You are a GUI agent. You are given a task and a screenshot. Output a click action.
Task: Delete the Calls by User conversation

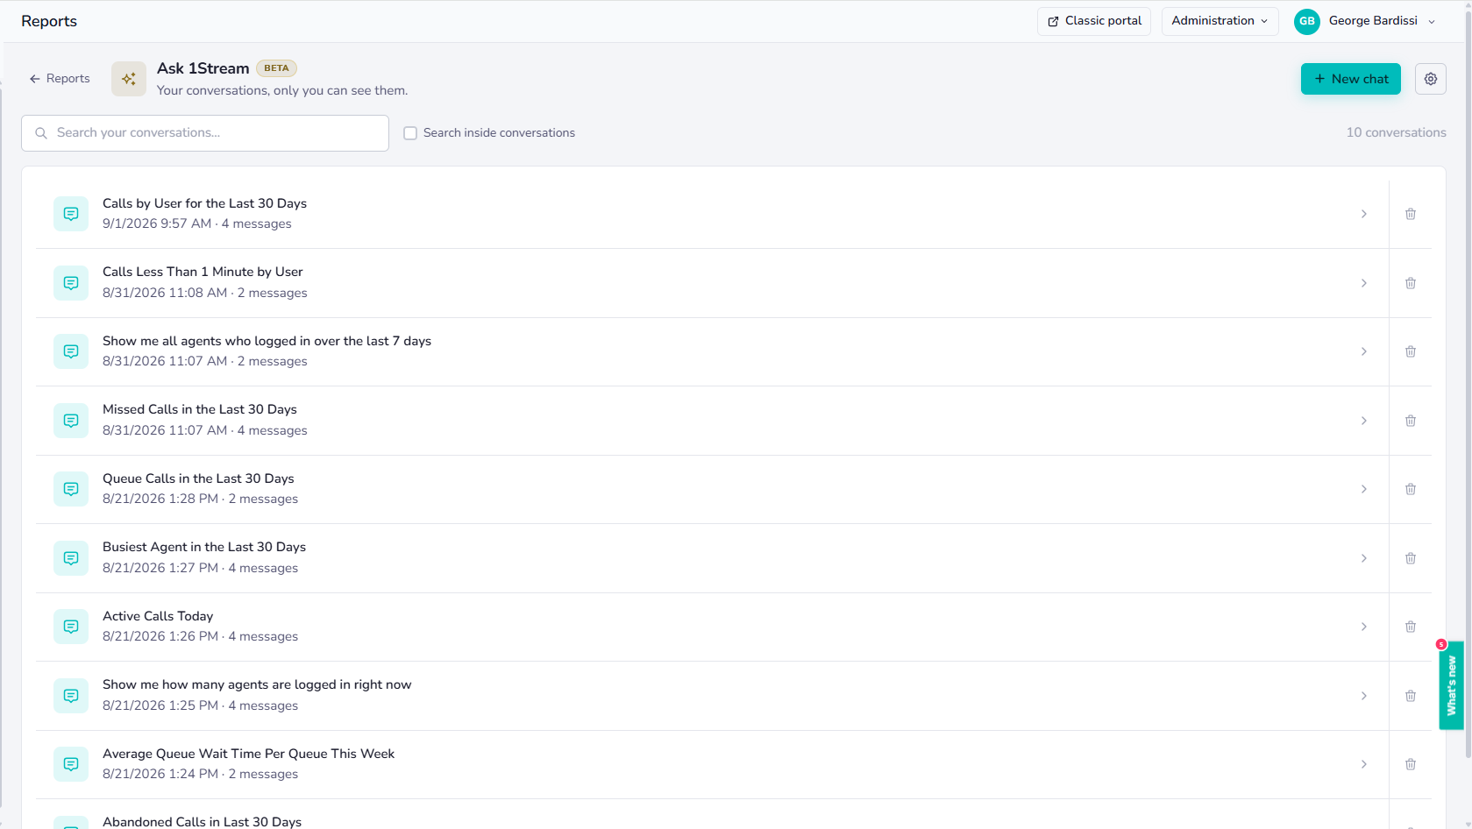click(1411, 214)
